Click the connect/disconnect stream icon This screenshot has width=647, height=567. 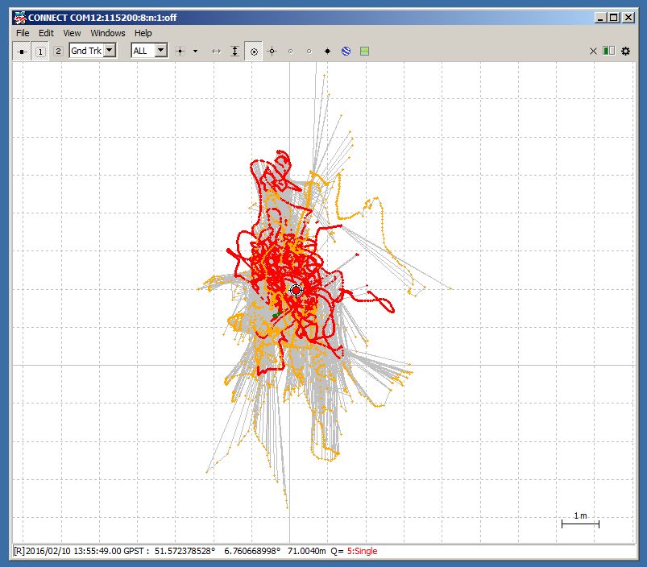click(23, 51)
